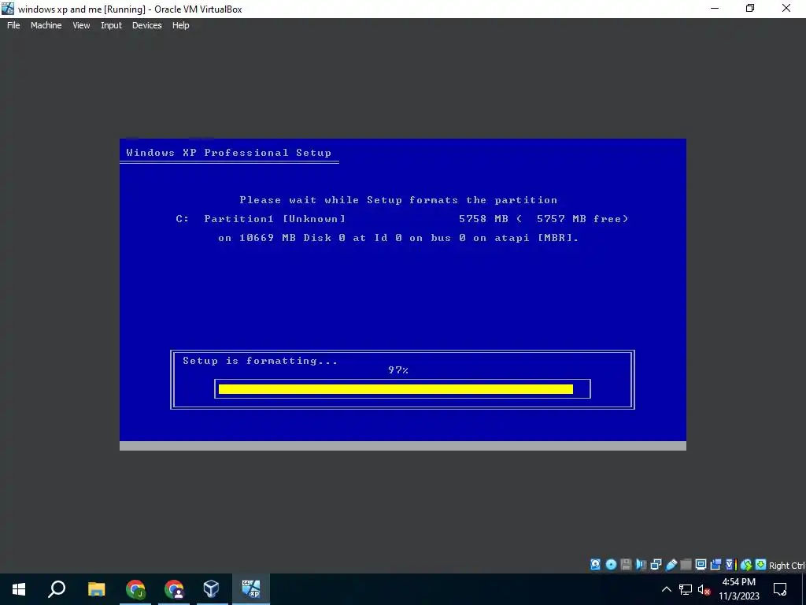Click the CPU virtualization 'V' status indicator
Image resolution: width=806 pixels, height=605 pixels.
coord(731,564)
